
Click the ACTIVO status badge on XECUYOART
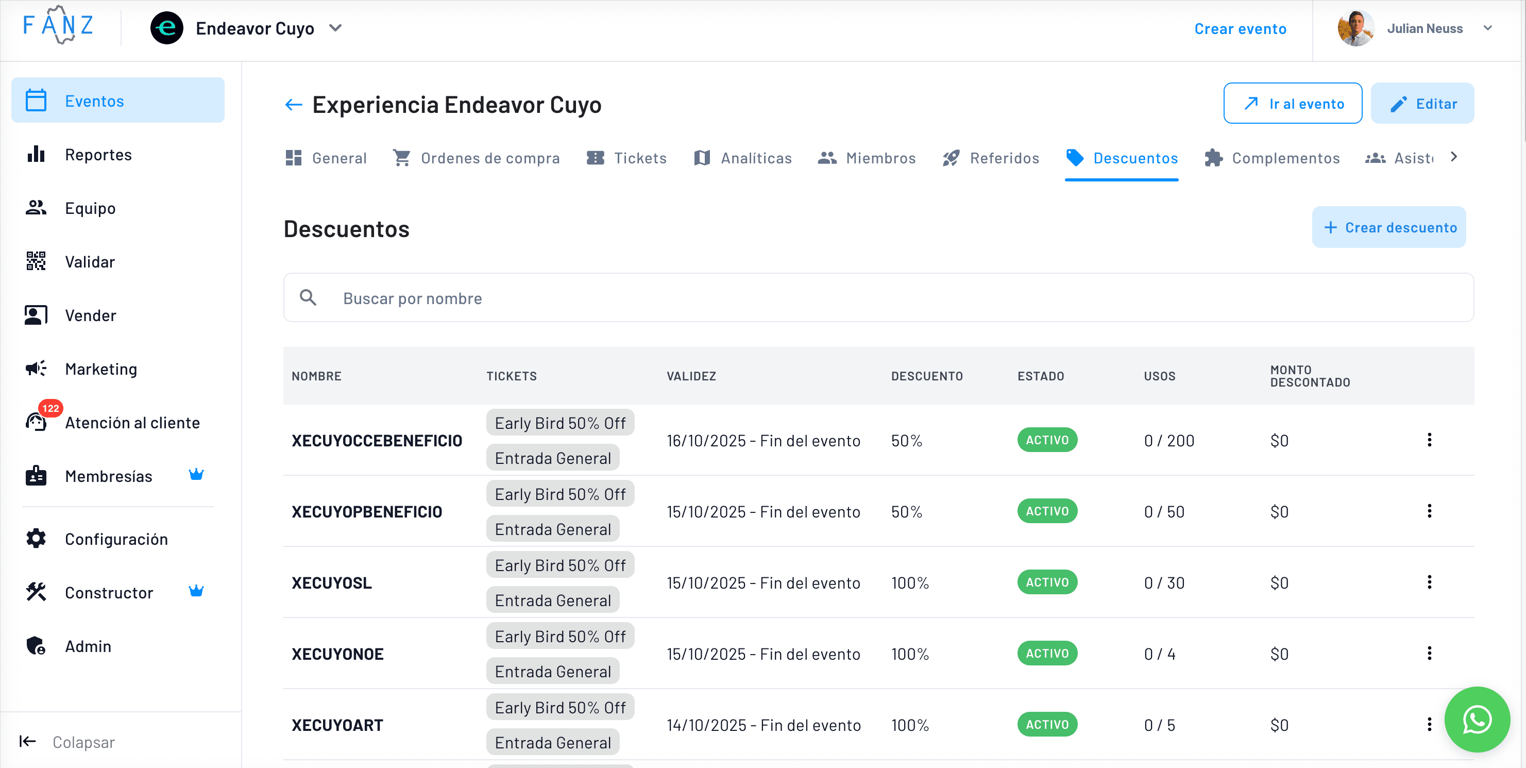[x=1047, y=724]
